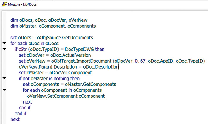
Task: Click the 'oVerNew.SetComponent oComponent' line
Action: [x=66, y=96]
